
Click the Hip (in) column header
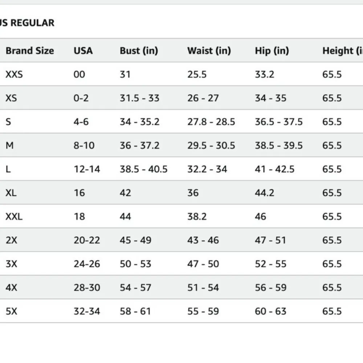[x=272, y=51]
